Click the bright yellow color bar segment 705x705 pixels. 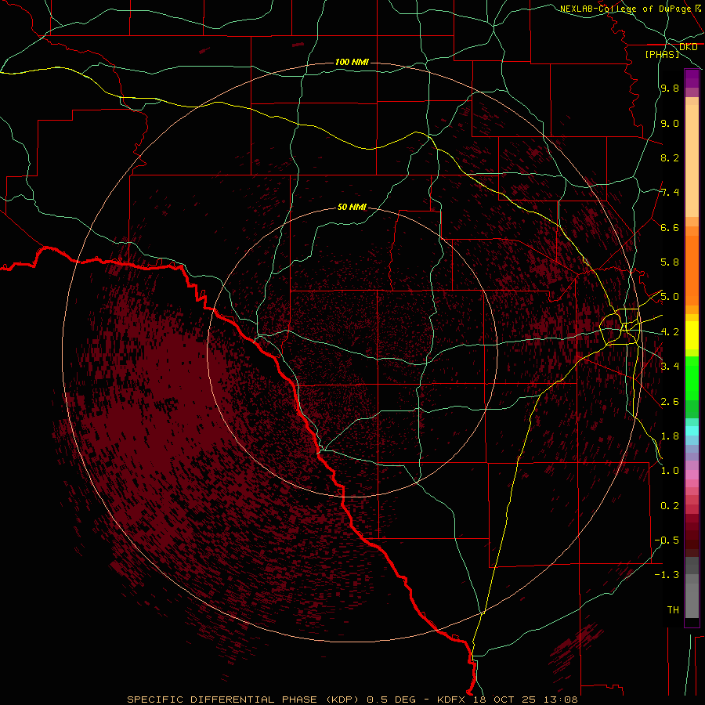(692, 335)
